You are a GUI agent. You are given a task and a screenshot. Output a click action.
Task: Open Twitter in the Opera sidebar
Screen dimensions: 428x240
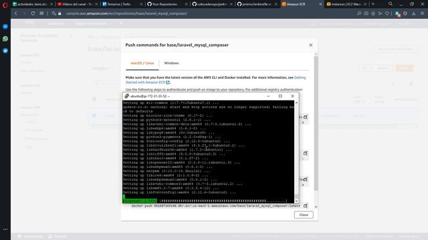5,51
